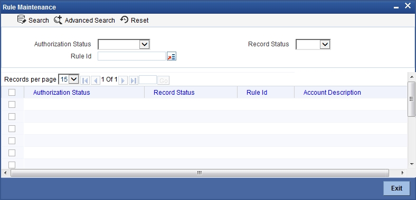
Task: Tick the fifth result row checkbox
Action: 12,153
